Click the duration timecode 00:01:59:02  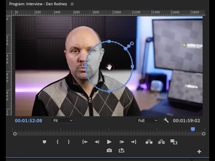point(186,121)
